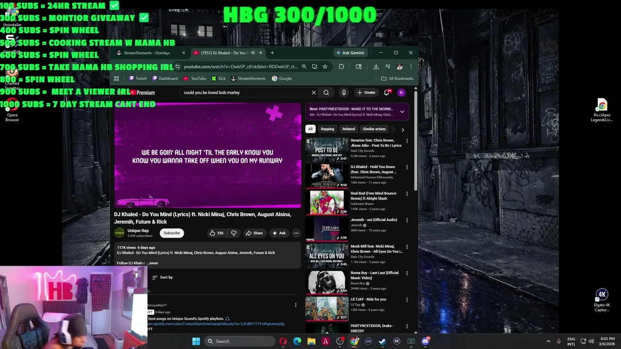Viewport: 621px width, 349px height.
Task: Select the Similar artists filter chip
Action: (374, 129)
